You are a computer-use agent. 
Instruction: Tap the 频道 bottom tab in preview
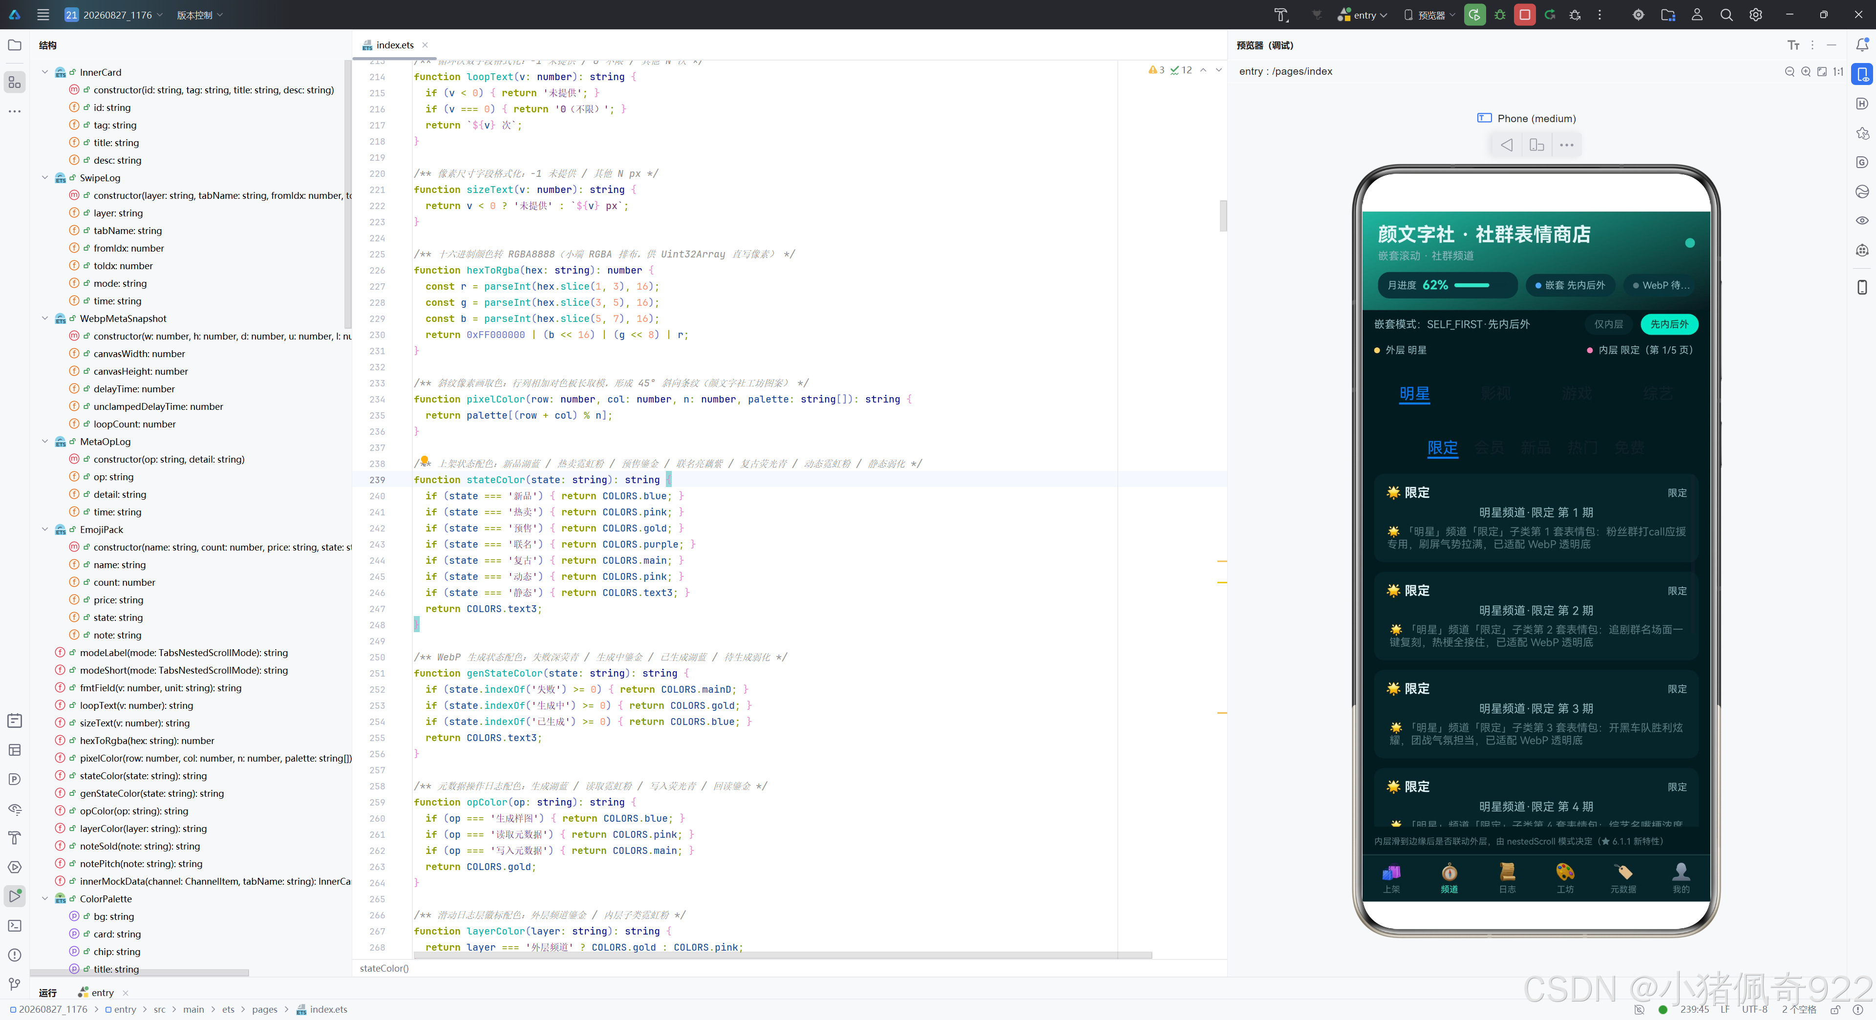click(x=1449, y=877)
